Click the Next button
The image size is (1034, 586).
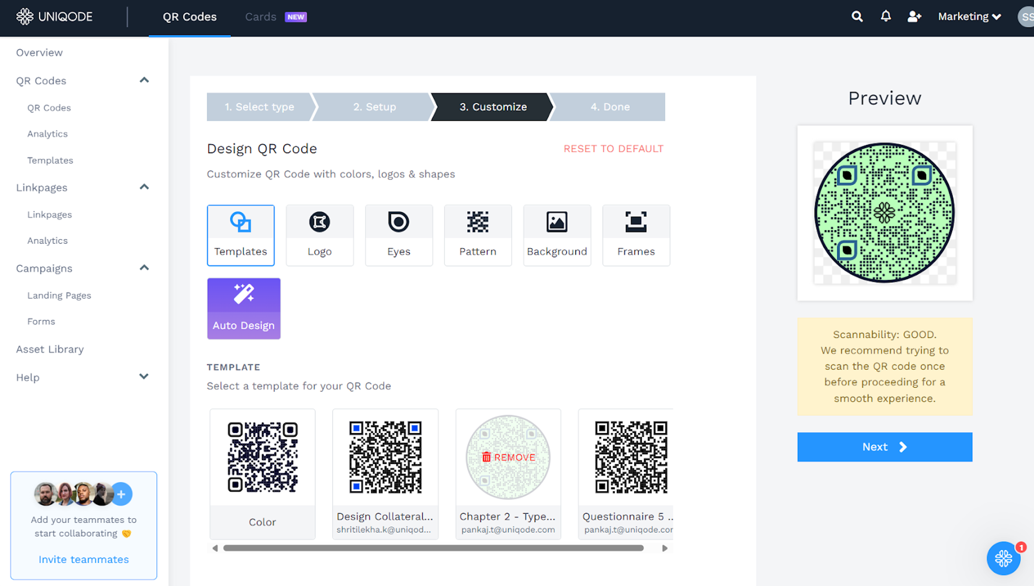(x=885, y=447)
